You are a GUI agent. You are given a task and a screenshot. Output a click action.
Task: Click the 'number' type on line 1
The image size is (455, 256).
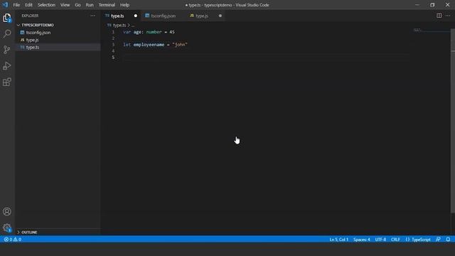154,32
